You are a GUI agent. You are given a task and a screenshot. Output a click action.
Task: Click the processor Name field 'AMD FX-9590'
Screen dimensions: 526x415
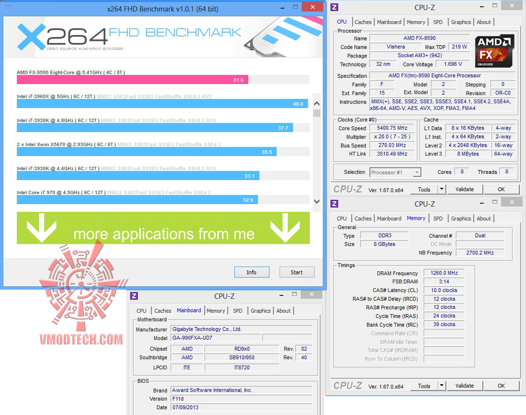[419, 38]
